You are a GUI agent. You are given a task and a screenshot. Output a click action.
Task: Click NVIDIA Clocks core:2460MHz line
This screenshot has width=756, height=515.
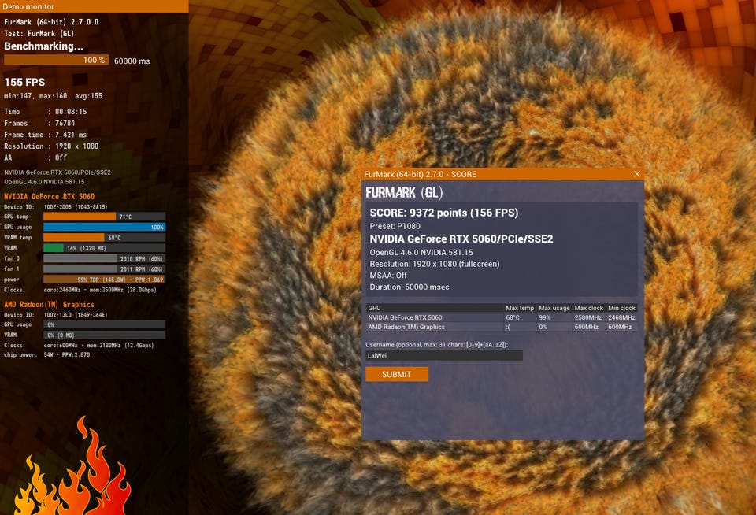point(80,290)
